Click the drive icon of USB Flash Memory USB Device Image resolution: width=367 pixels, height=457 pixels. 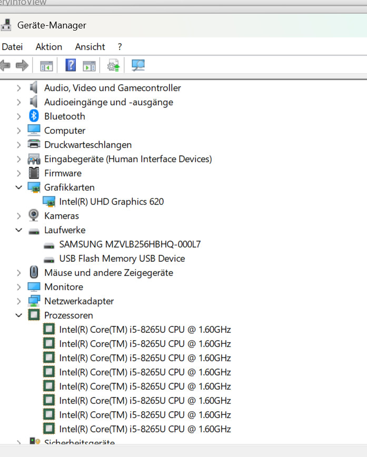pos(49,260)
